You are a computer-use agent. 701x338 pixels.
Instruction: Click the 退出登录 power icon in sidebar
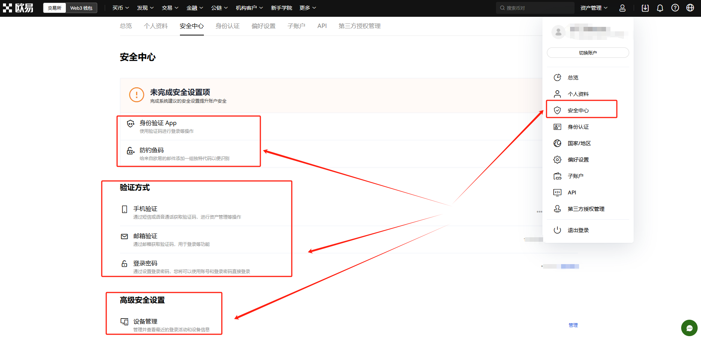click(558, 230)
